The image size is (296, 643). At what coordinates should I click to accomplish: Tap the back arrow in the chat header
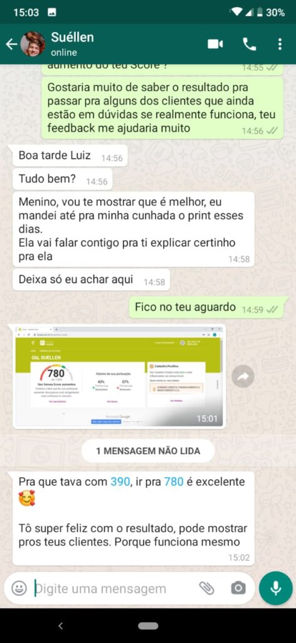coord(11,44)
